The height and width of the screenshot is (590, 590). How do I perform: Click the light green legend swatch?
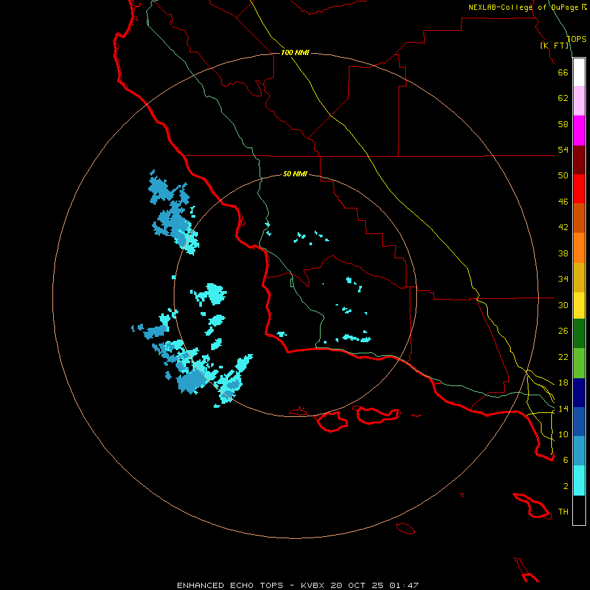pyautogui.click(x=579, y=363)
